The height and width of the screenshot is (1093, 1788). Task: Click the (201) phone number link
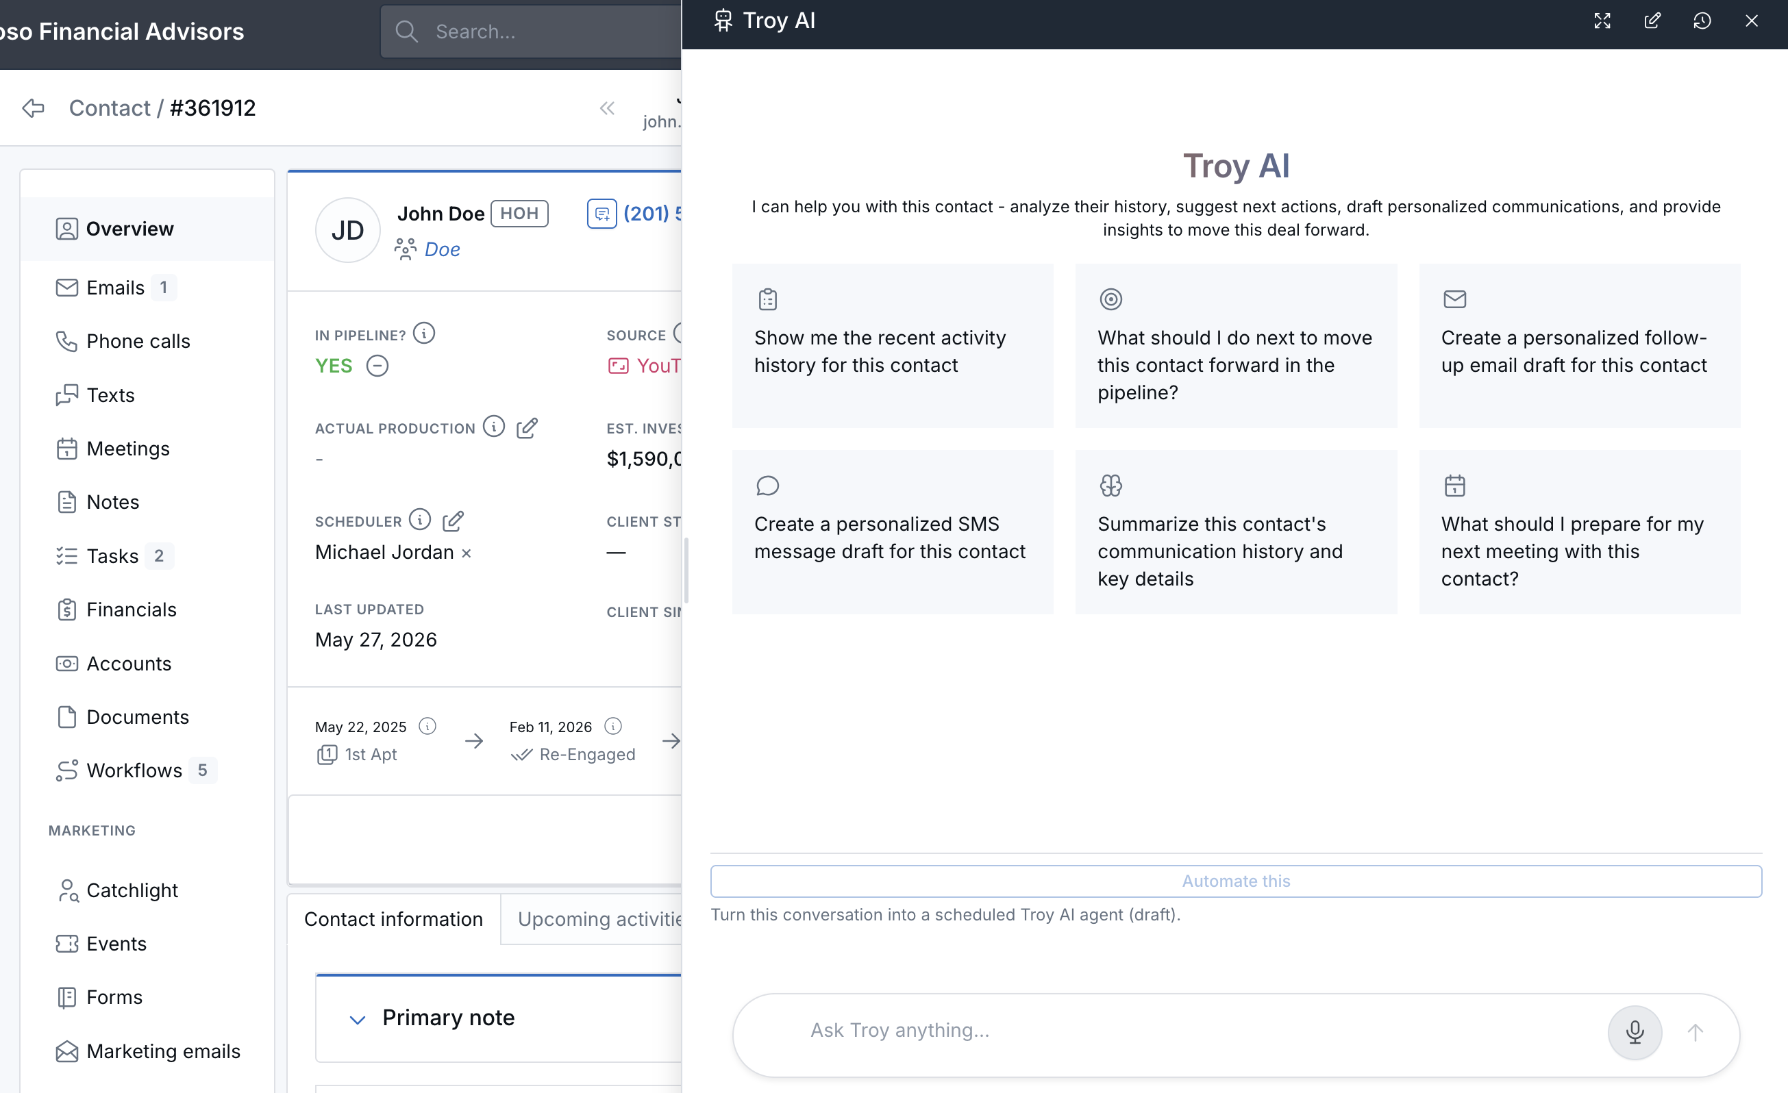click(x=651, y=213)
